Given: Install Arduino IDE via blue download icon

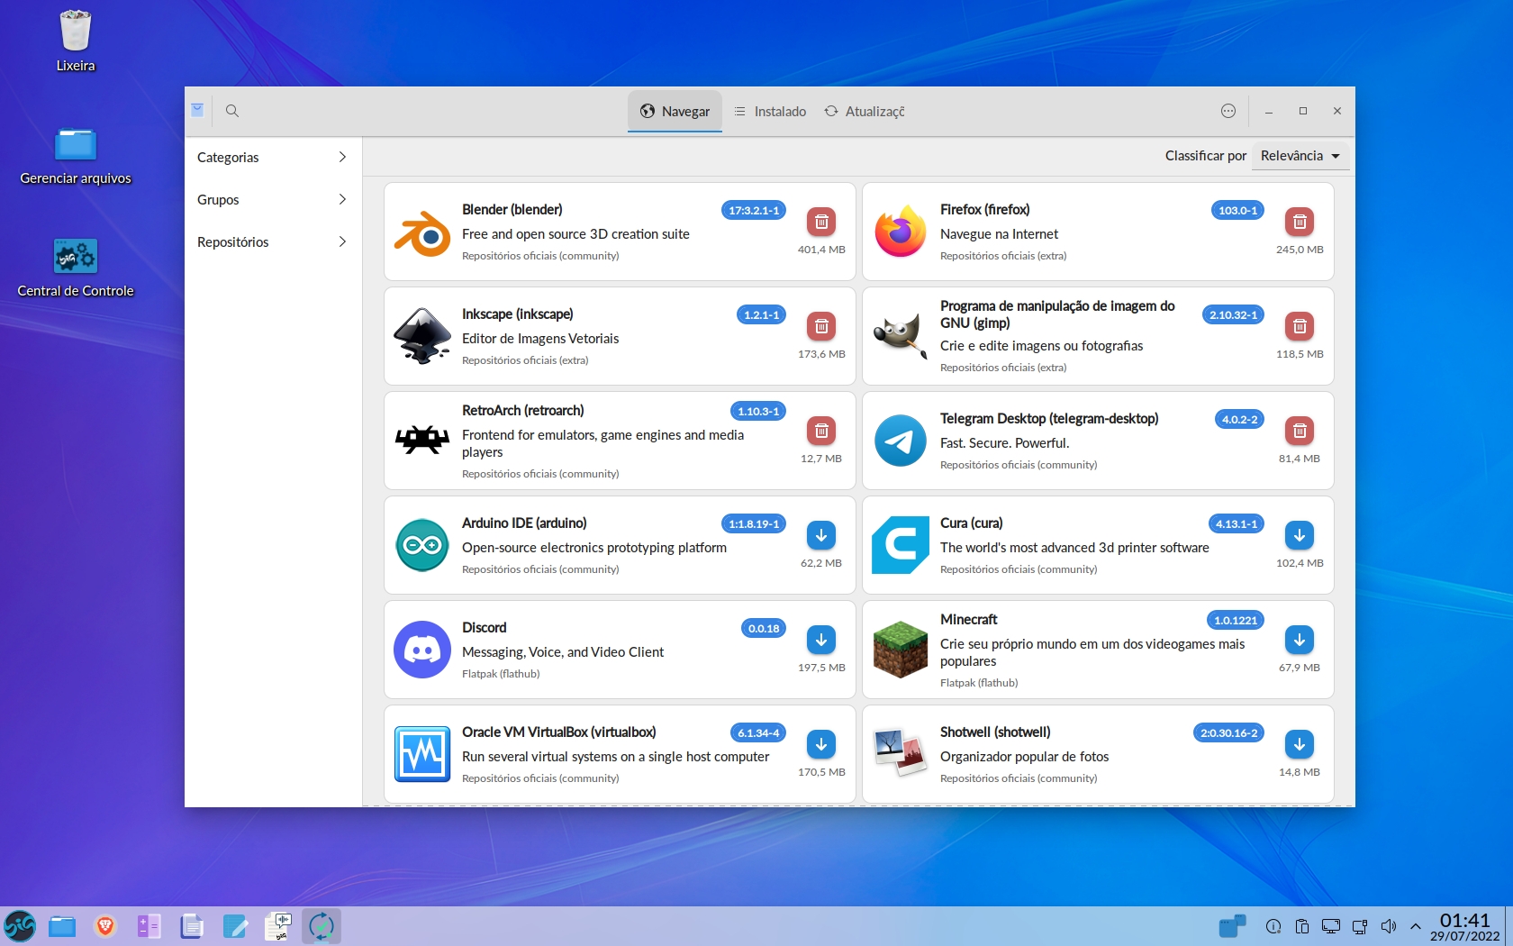Looking at the screenshot, I should [x=820, y=535].
